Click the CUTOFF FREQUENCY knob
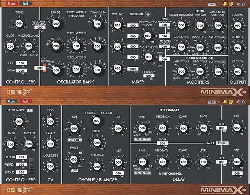250x195 pixels. coord(181,25)
